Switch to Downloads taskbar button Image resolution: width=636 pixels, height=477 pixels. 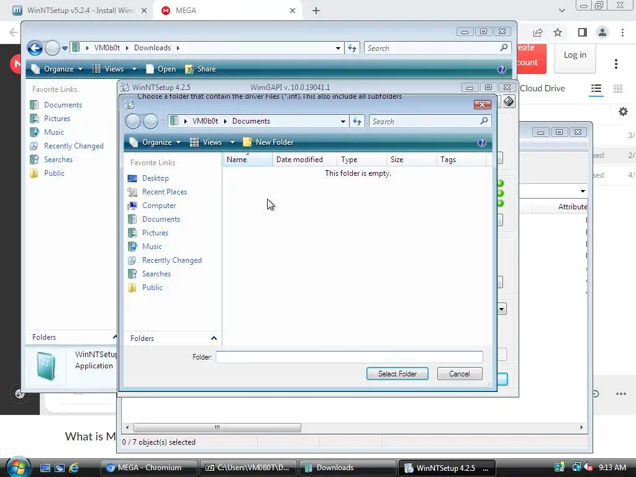(348, 468)
